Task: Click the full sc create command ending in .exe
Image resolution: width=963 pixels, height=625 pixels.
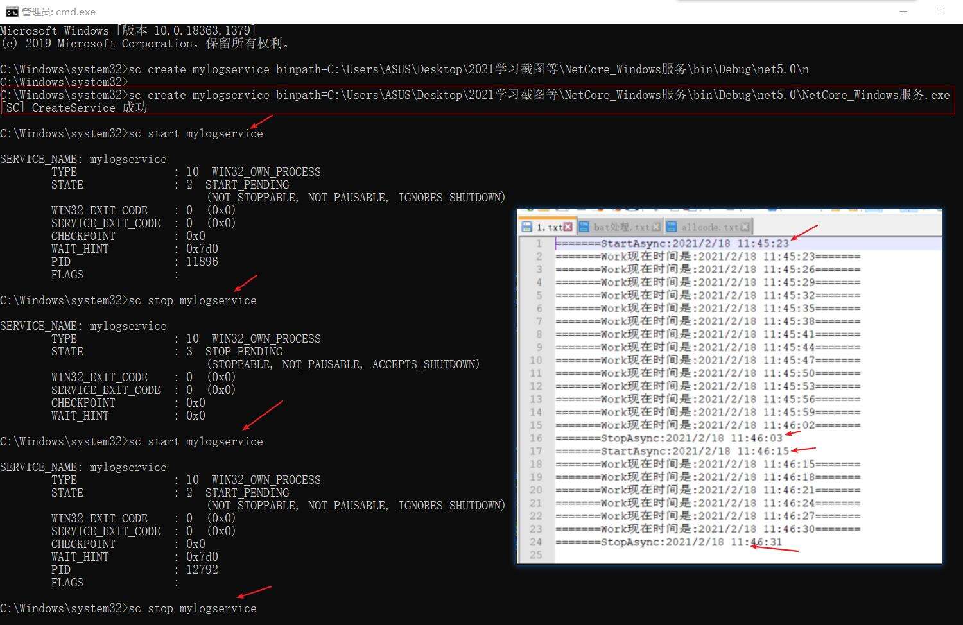Action: pos(539,95)
